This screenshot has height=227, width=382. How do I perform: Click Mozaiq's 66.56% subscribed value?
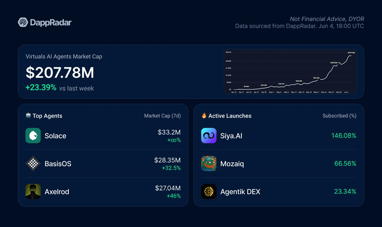(x=345, y=164)
